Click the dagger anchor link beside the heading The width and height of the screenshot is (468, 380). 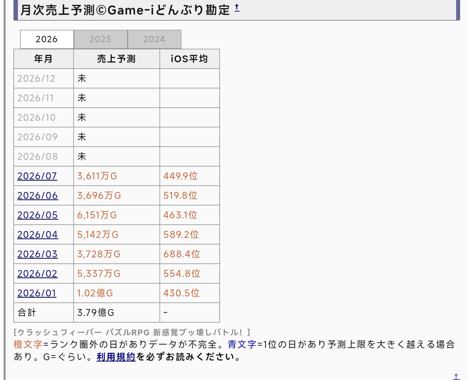tap(237, 8)
